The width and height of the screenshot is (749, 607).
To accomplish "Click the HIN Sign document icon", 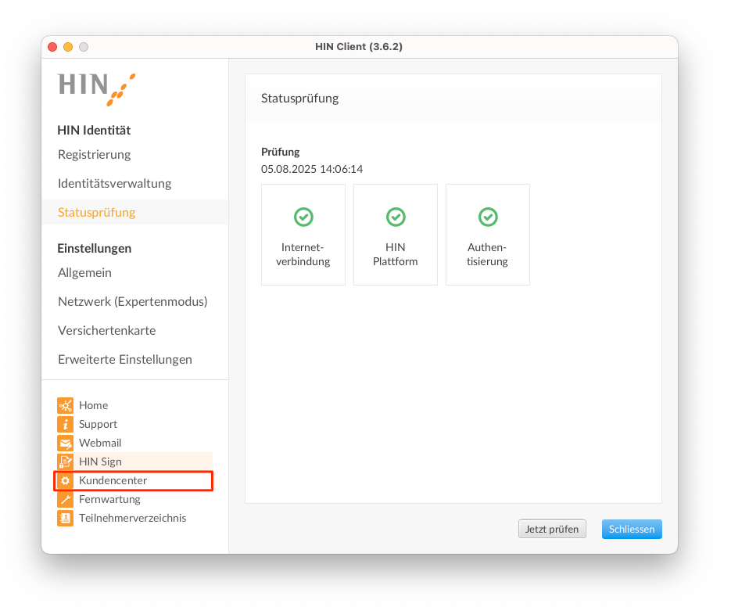I will 66,462.
